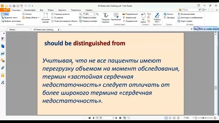The width and height of the screenshot is (219, 123).
Task: Zoom out with the ribbon magnifier minus
Action: click(80, 14)
